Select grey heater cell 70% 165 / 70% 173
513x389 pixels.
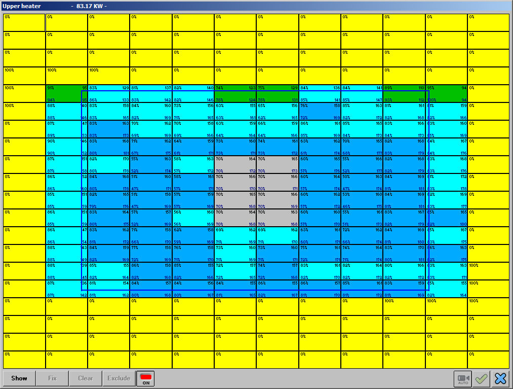278,164
